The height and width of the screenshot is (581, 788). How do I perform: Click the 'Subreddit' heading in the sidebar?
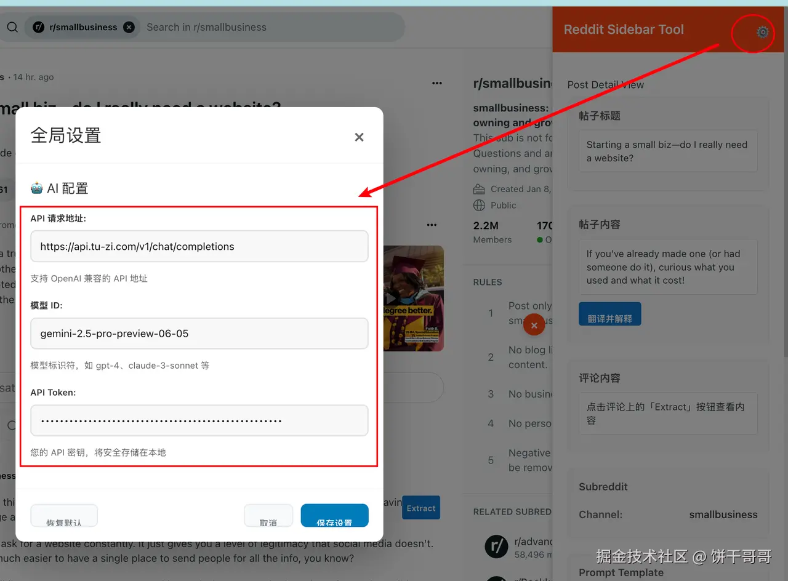[x=603, y=487]
